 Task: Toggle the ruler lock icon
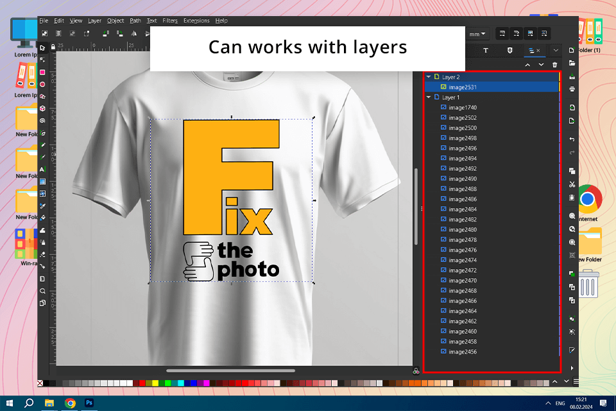coord(53,46)
